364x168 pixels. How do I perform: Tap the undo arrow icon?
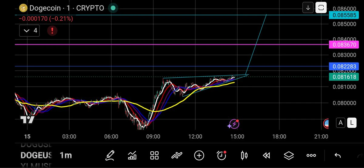tap(338, 156)
